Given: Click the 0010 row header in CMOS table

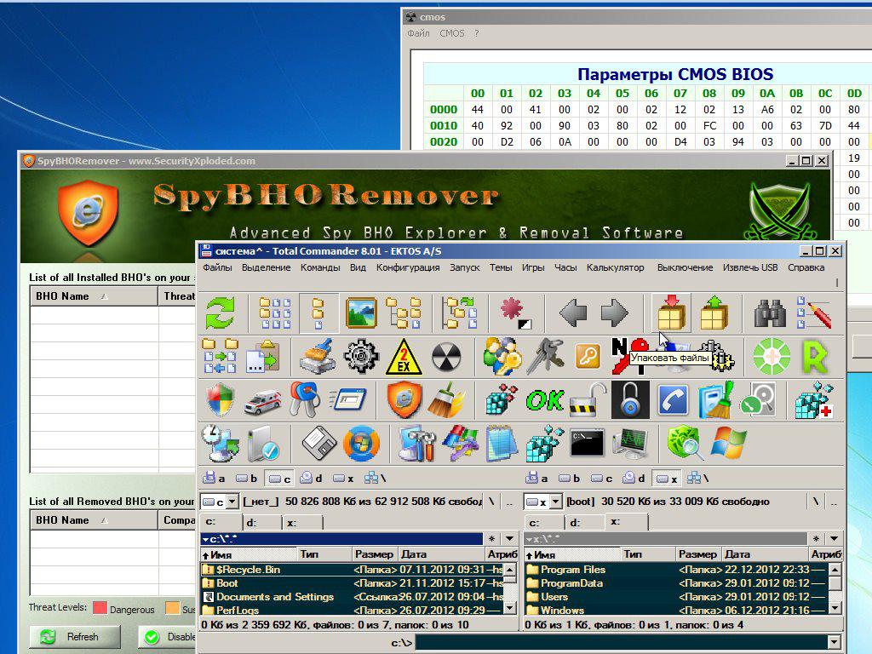Looking at the screenshot, I should (x=443, y=126).
